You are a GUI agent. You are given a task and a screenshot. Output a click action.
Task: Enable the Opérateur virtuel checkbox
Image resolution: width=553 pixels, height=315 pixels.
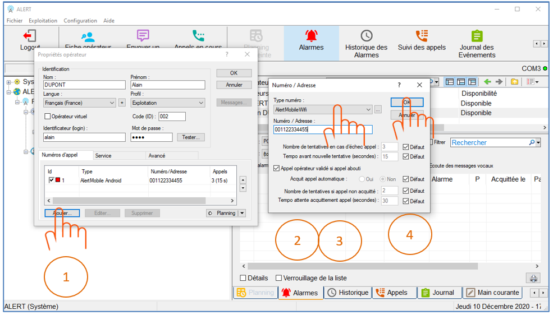[48, 117]
